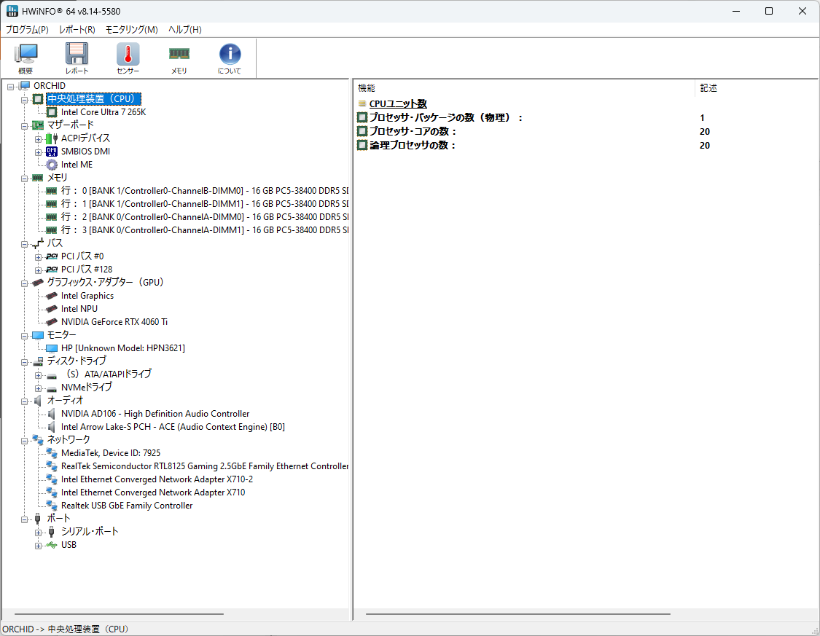
Task: Click the right pane horizontal scrollbar
Action: pos(518,614)
